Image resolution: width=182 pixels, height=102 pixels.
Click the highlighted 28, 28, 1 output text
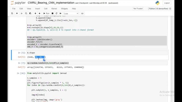pos(40,57)
